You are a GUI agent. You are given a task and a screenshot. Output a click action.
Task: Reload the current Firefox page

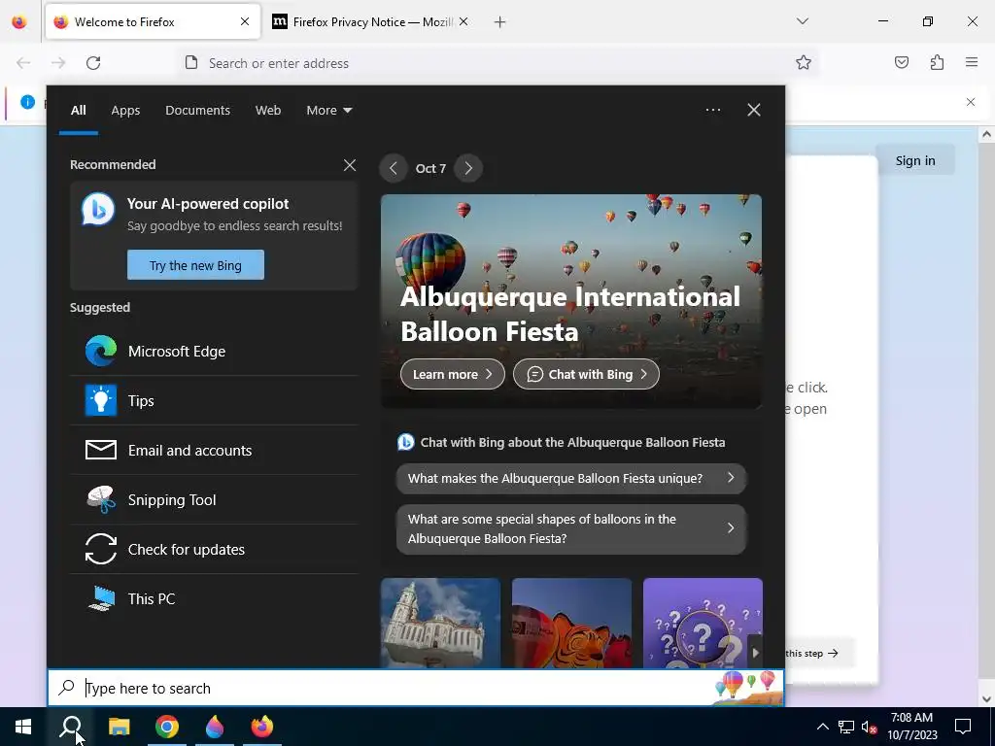pos(93,63)
